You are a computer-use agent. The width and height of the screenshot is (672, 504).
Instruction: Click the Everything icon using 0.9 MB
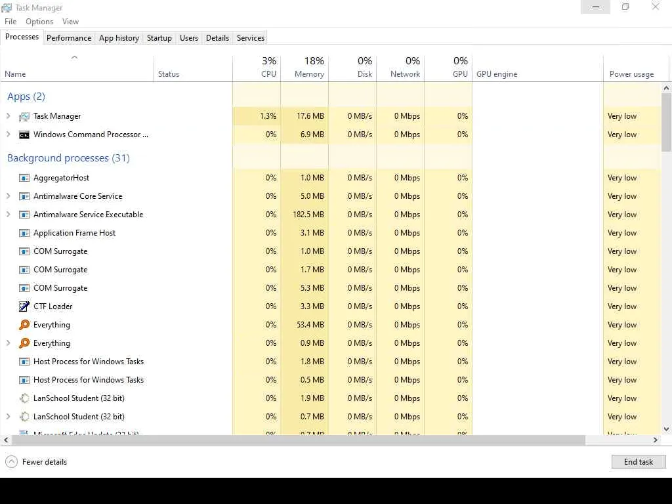point(24,343)
